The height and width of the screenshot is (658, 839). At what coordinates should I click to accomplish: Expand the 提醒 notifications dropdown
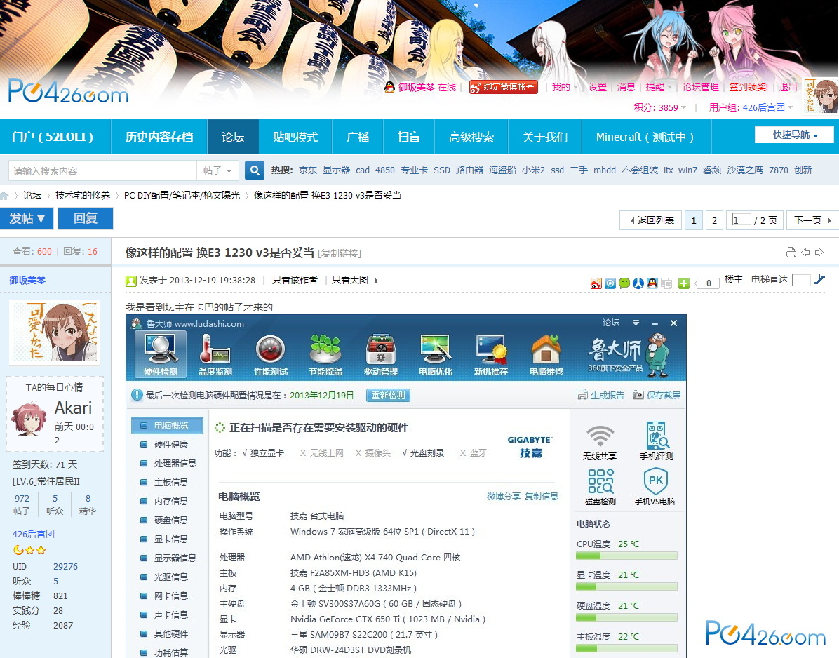(658, 87)
